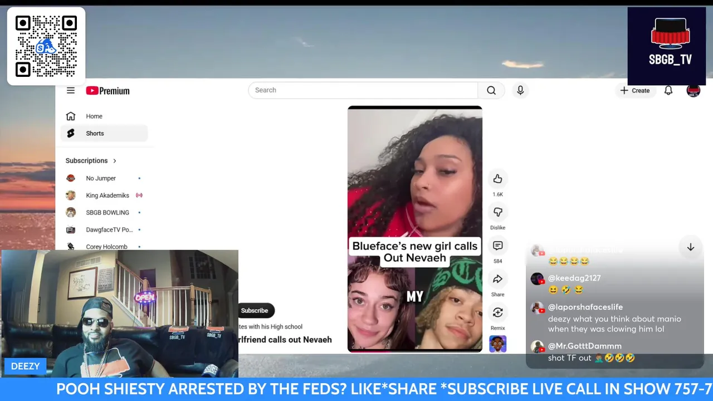Click the sound avatar below Remix

click(497, 344)
